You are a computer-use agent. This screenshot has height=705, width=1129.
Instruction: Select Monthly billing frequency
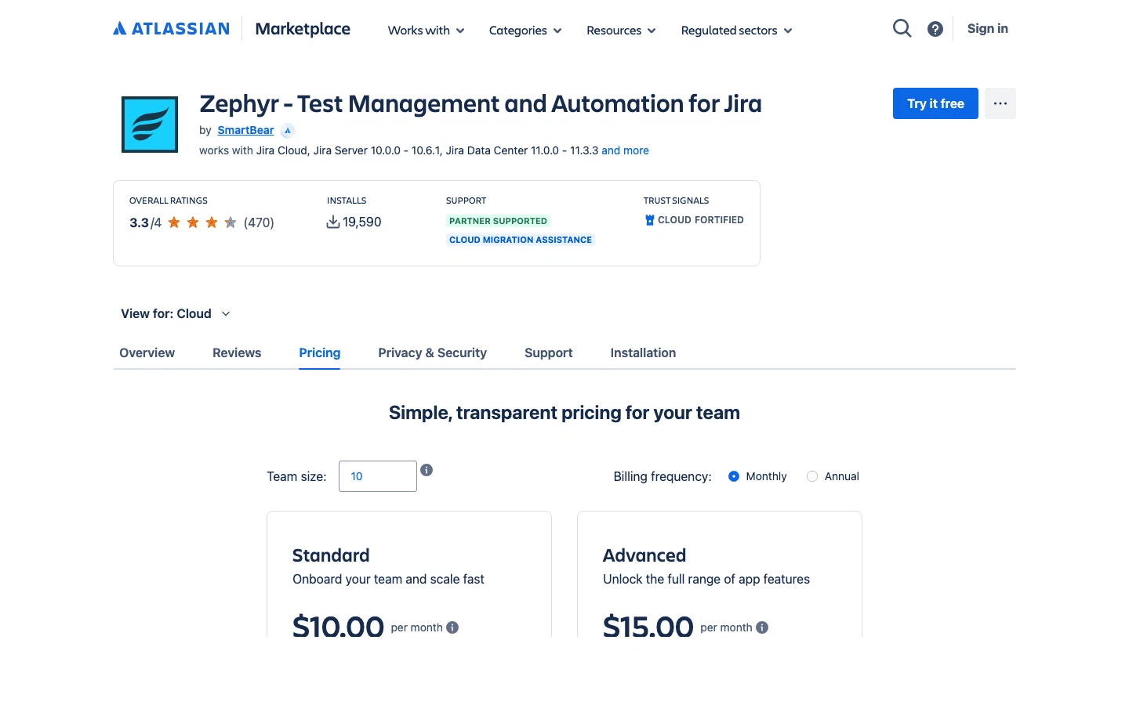pos(734,476)
